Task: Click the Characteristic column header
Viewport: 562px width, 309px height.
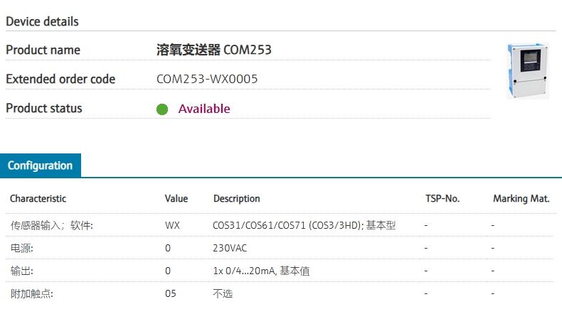Action: click(x=38, y=199)
